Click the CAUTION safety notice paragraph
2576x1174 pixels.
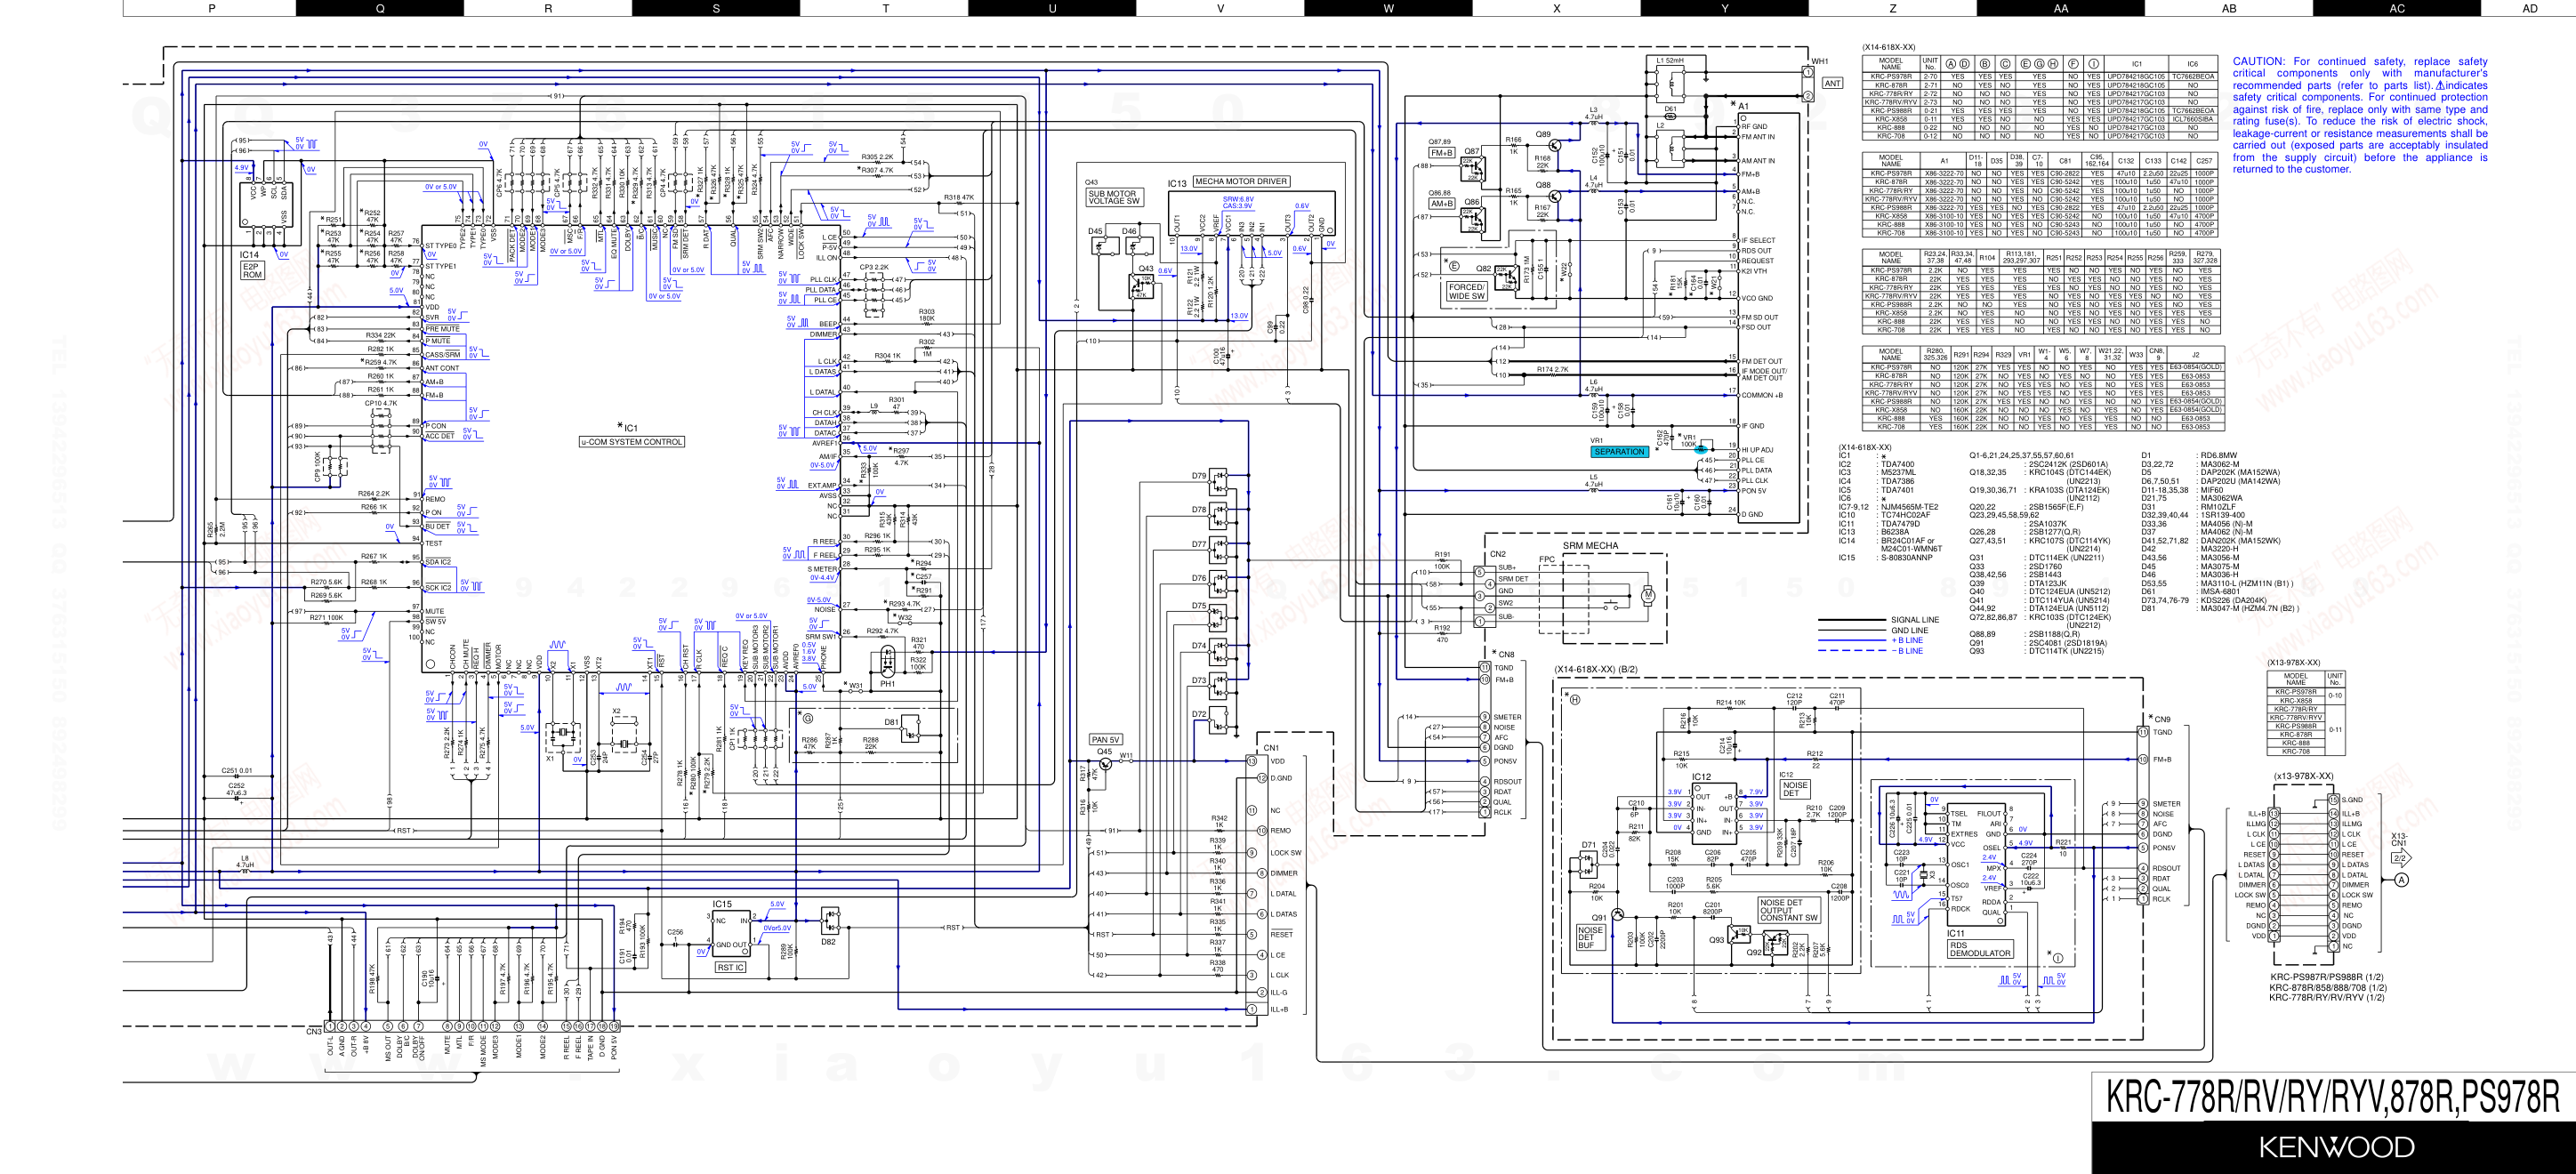tap(2360, 115)
